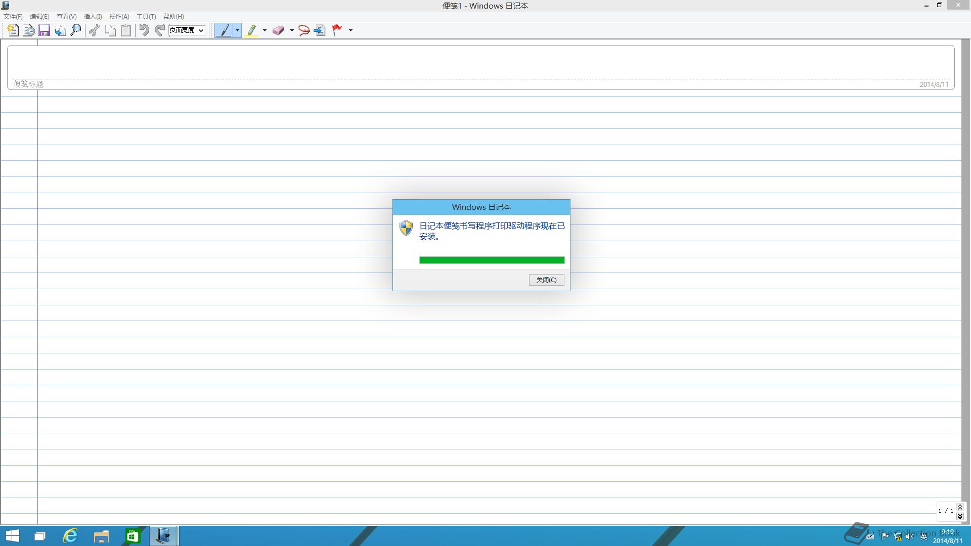
Task: Open Windows Store from taskbar
Action: pos(133,536)
